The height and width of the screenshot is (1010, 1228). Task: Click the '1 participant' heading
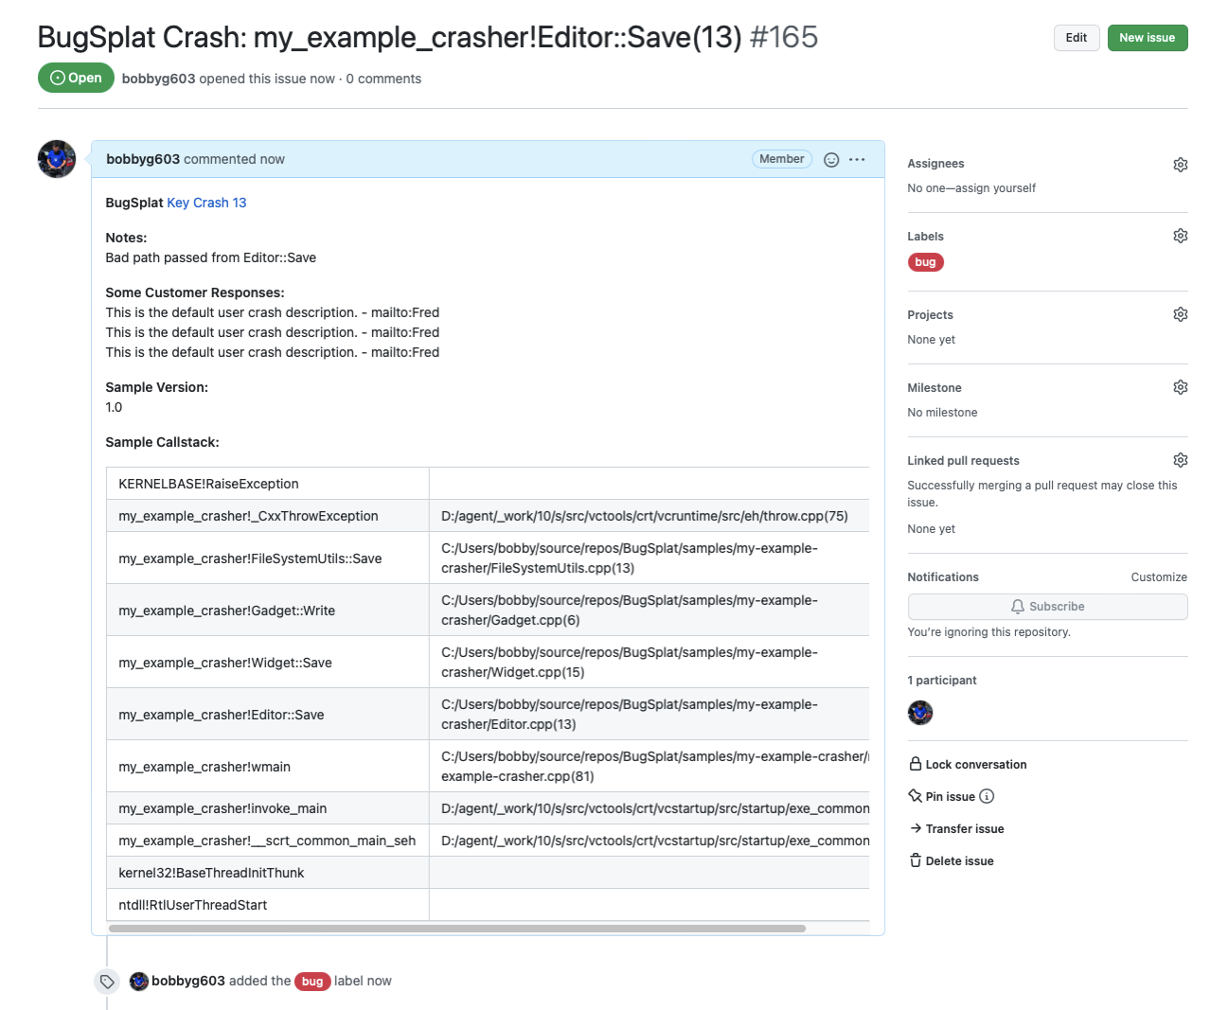(942, 681)
